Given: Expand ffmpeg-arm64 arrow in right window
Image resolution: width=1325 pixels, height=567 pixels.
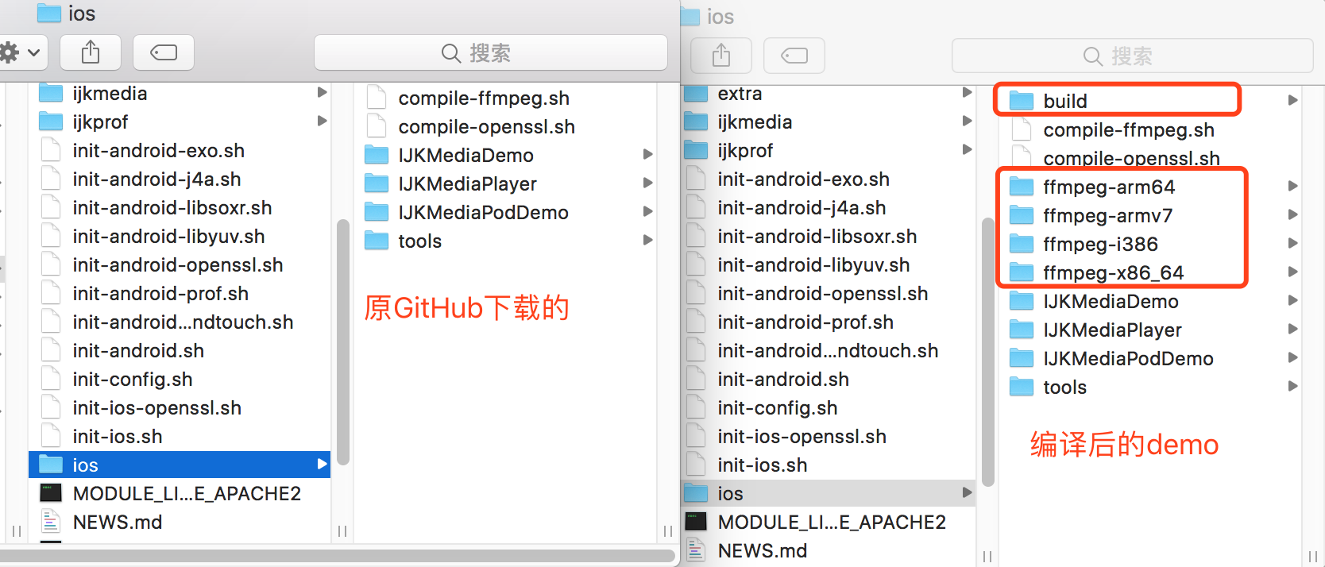Looking at the screenshot, I should click(x=1293, y=187).
